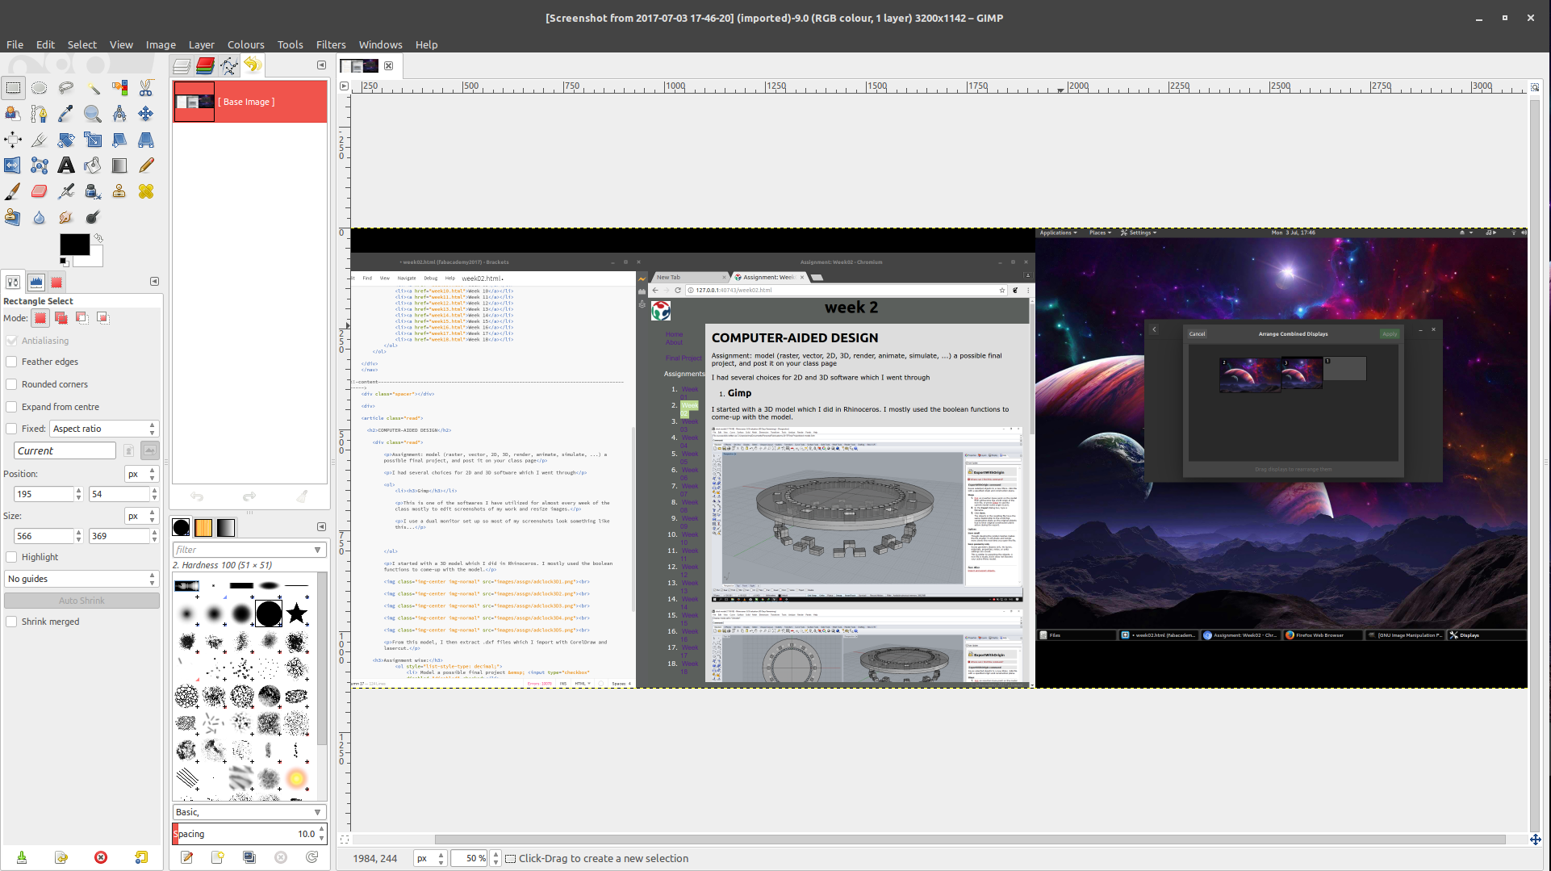Select the Smudge finger tool

[66, 217]
